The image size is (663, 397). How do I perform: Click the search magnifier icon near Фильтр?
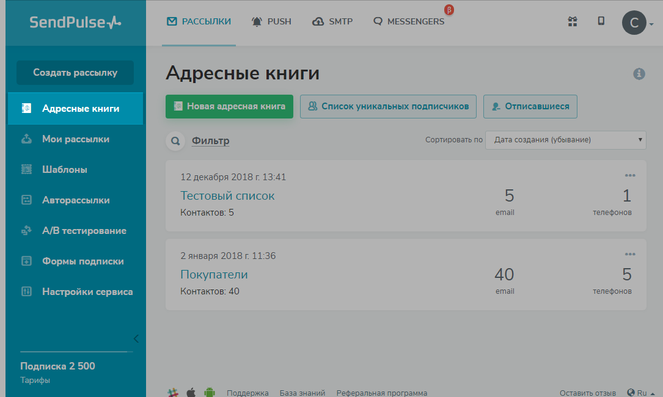[x=175, y=142]
